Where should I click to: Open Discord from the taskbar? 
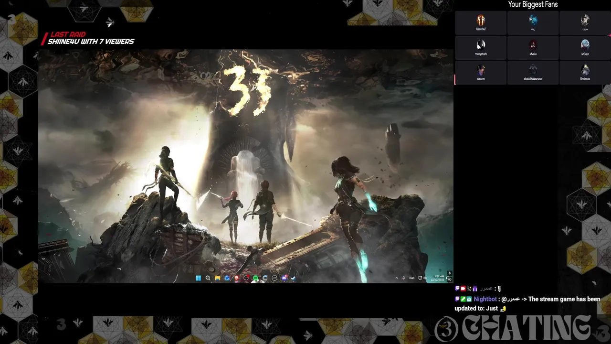(284, 278)
